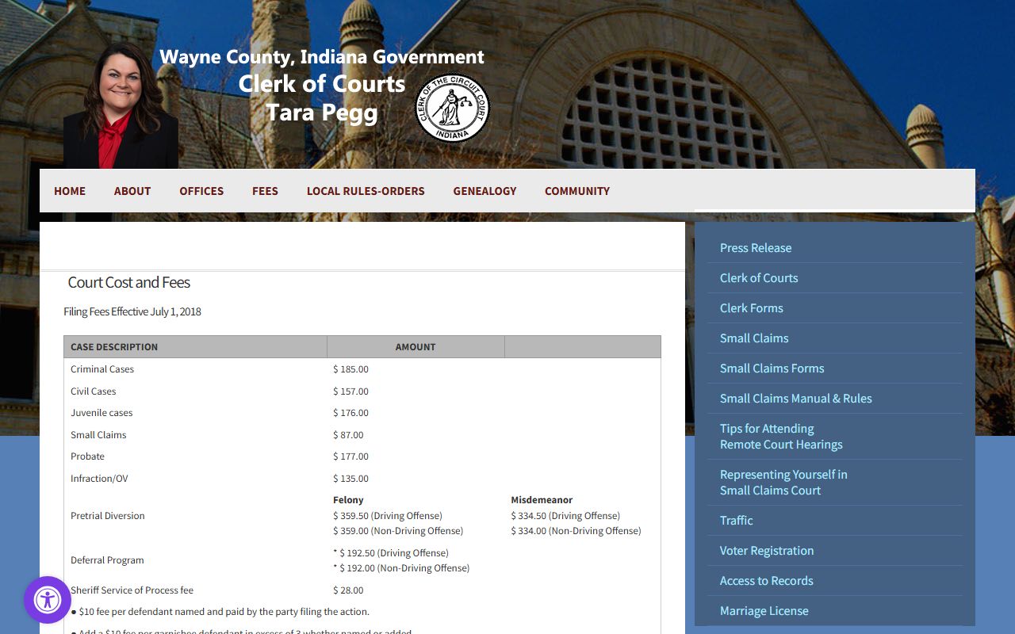Click Filing Fees Effective July 1, 2018 text
This screenshot has height=634, width=1015.
[x=132, y=311]
